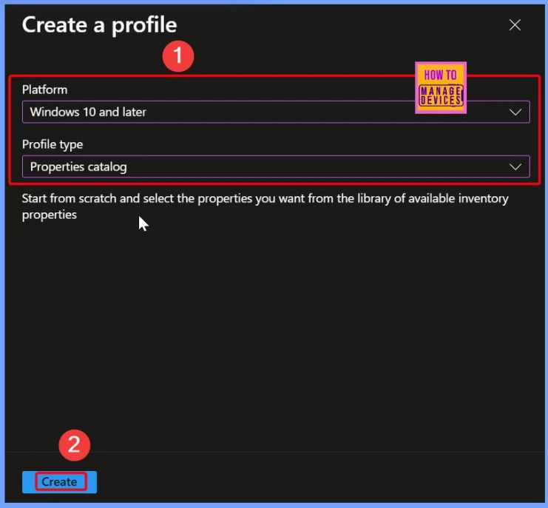
Task: Open the Profile type dropdown showing Properties catalog
Action: [x=276, y=166]
